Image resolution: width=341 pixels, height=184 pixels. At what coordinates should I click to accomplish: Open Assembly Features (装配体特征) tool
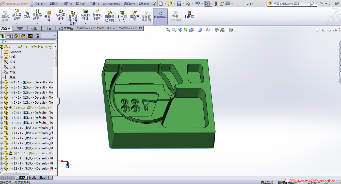click(85, 15)
